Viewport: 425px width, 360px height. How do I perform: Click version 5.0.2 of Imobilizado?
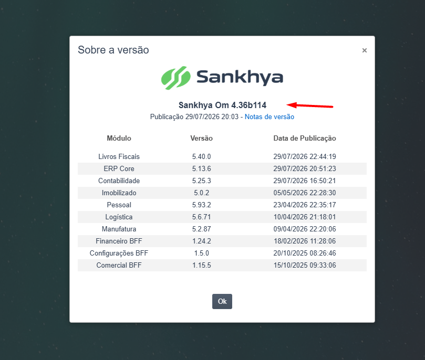point(201,193)
